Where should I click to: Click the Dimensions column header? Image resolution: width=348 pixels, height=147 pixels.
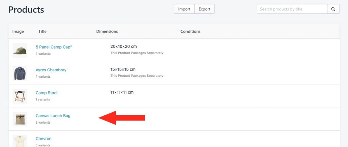[x=107, y=32]
